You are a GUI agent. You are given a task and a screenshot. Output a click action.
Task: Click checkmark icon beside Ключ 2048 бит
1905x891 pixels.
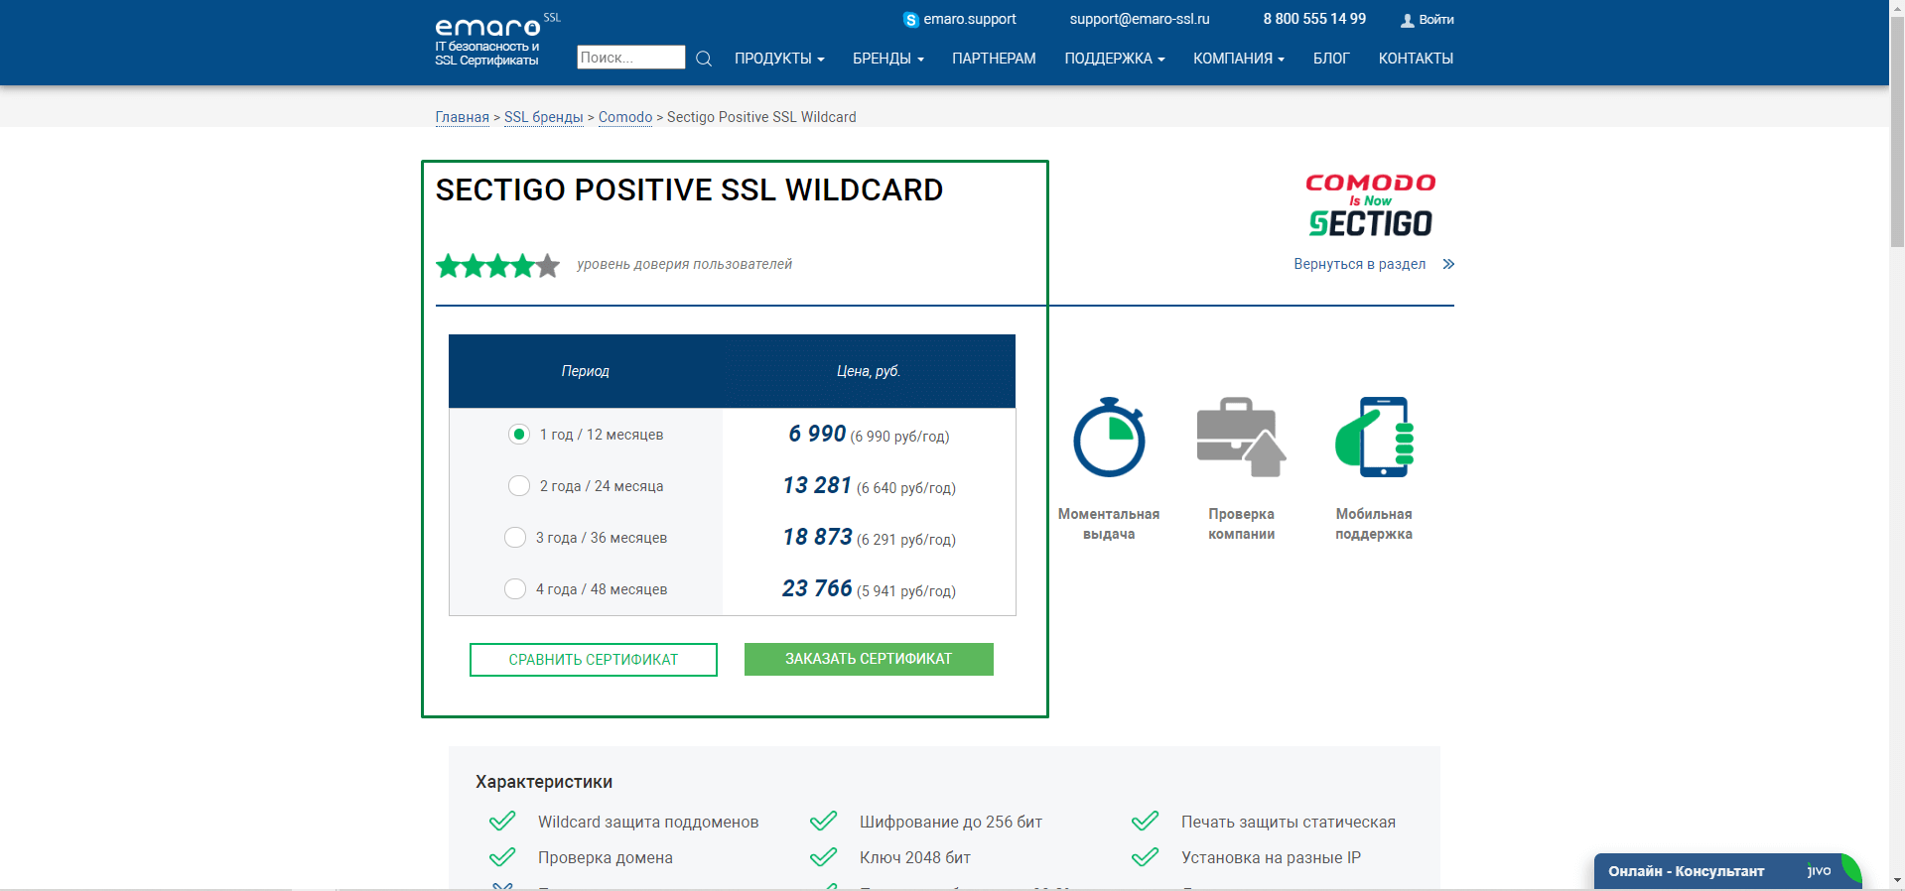pos(824,857)
